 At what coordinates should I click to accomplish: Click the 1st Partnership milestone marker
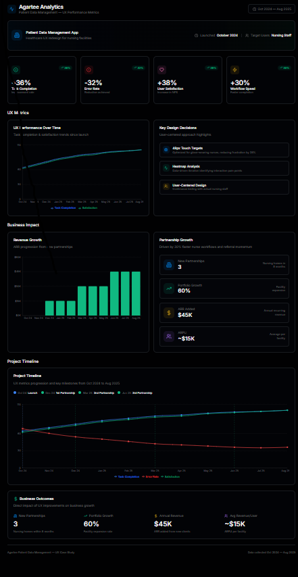(x=43, y=393)
